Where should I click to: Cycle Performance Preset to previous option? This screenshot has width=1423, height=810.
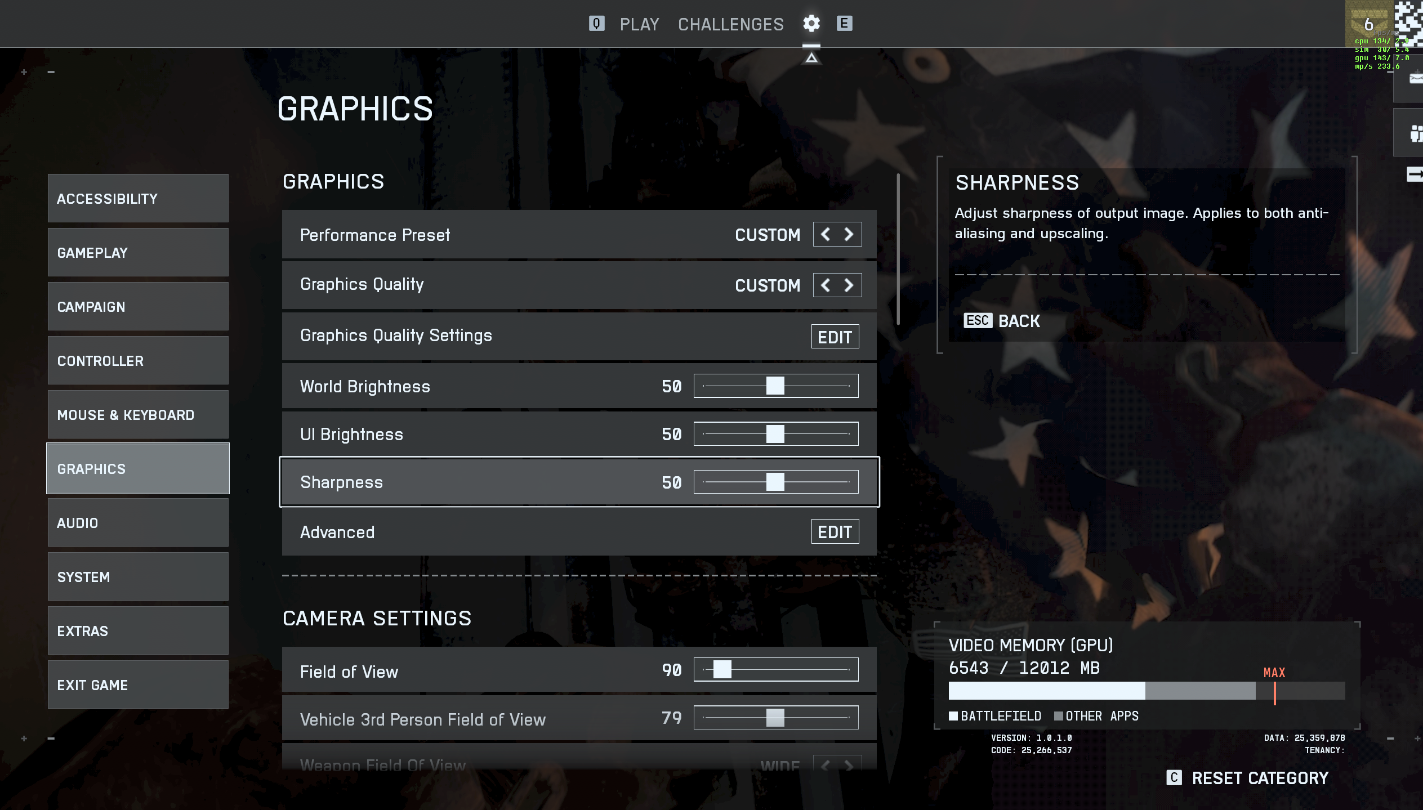(x=826, y=234)
